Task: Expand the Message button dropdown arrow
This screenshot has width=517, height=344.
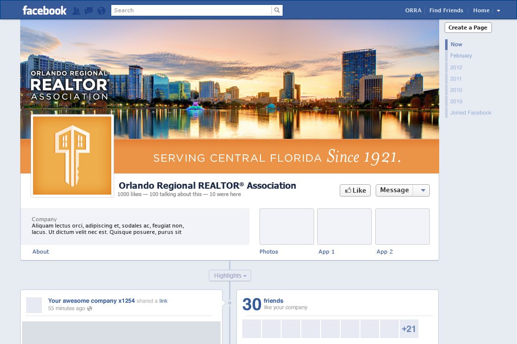Action: click(422, 190)
